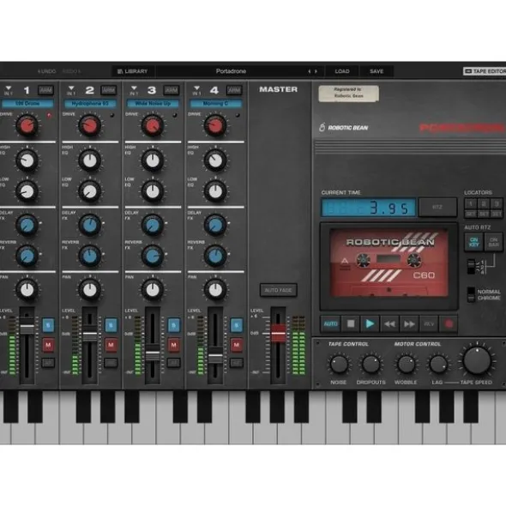Click the Noise tape control knob
The width and height of the screenshot is (506, 507).
point(339,364)
